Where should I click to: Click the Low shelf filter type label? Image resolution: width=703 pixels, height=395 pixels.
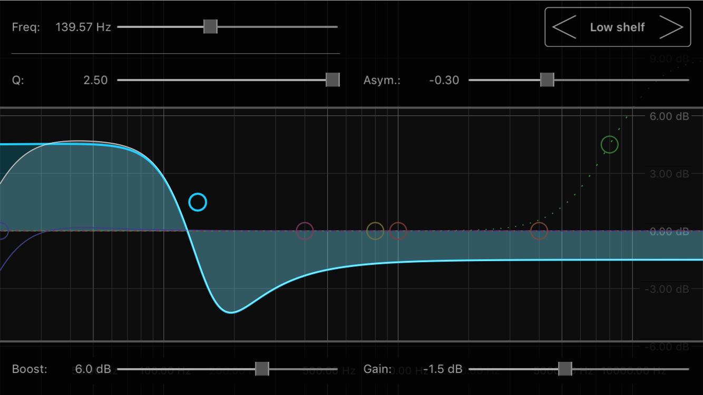tap(617, 27)
